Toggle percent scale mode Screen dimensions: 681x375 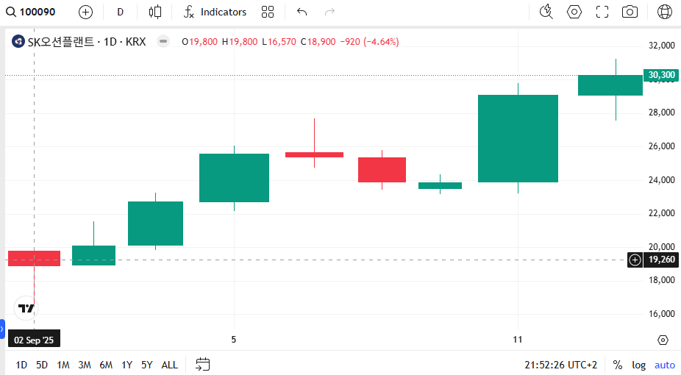(617, 365)
